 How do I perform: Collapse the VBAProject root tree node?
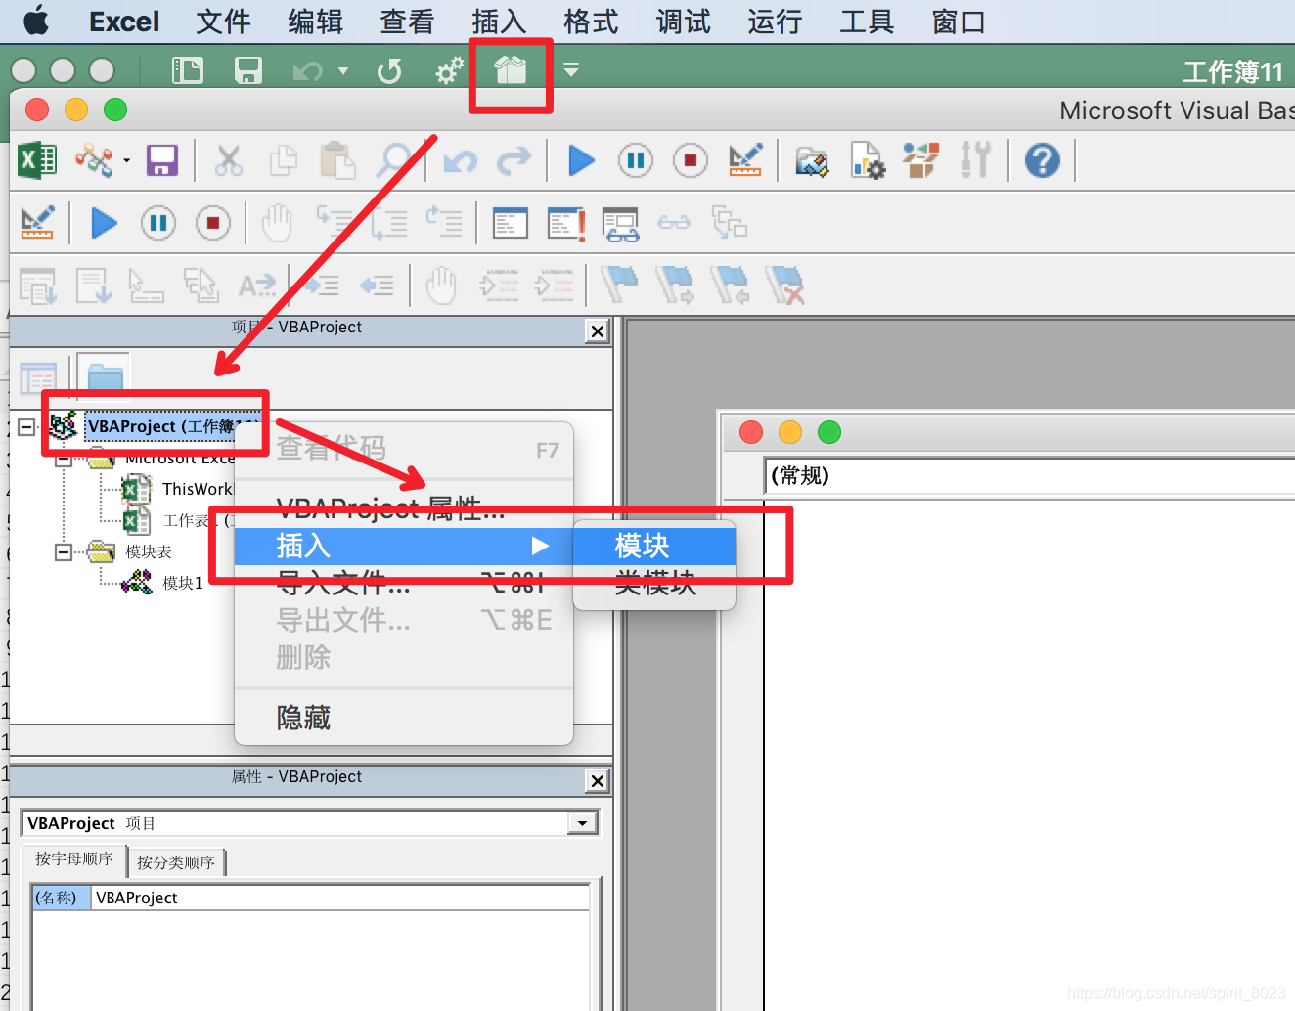coord(26,426)
